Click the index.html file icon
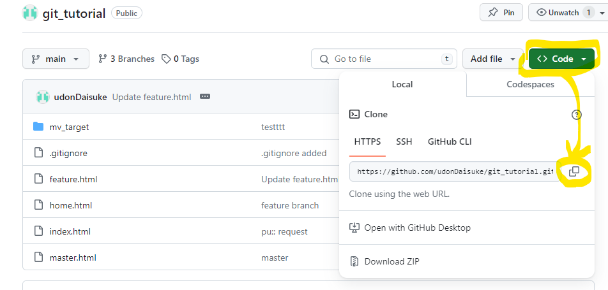This screenshot has width=608, height=290. (38, 231)
